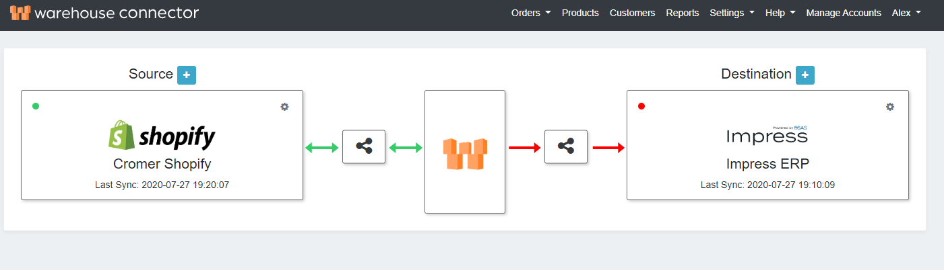Click Last Sync 2020-07-27 19:10:09 text

(767, 185)
